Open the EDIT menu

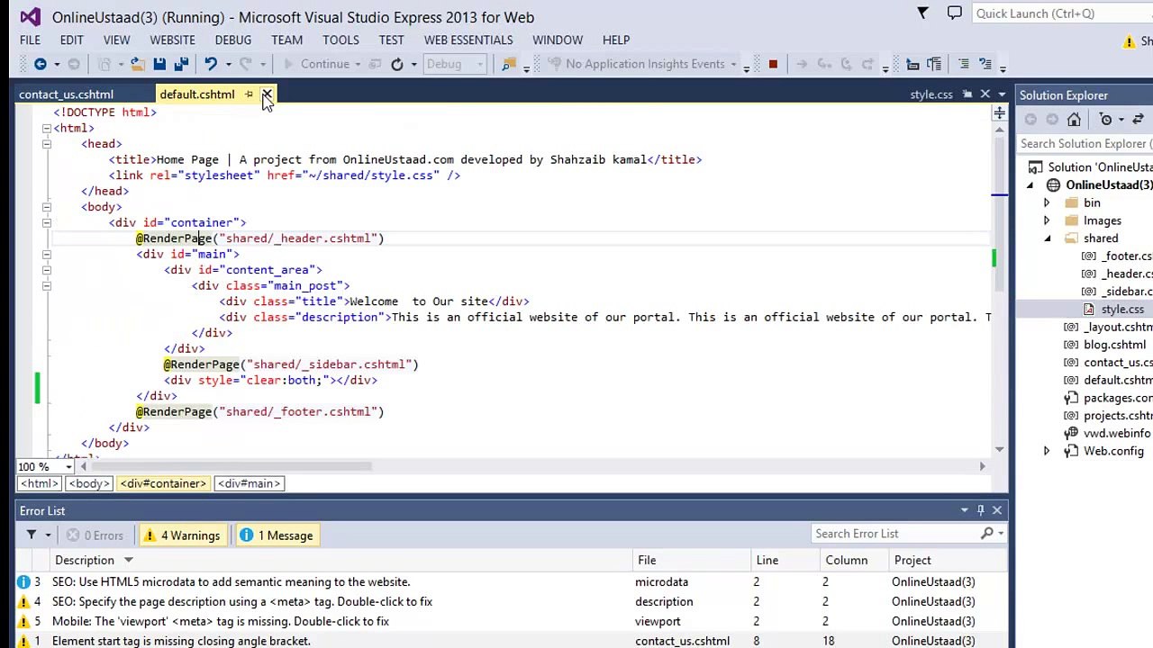point(71,40)
